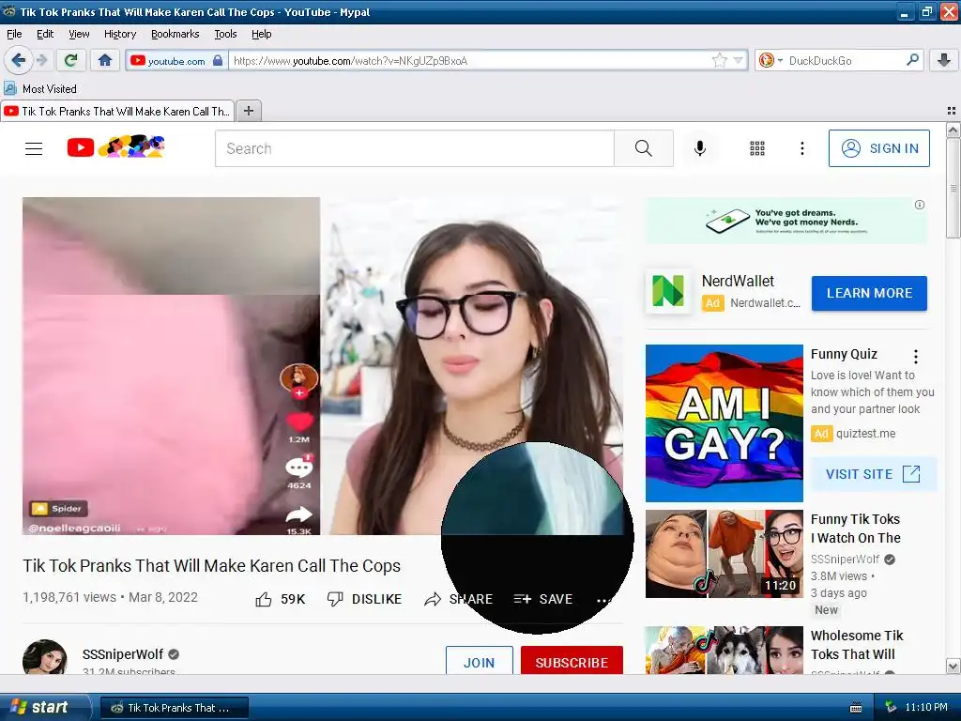Open Wholesome Tik Toks video title
Image resolution: width=961 pixels, height=721 pixels.
click(857, 645)
